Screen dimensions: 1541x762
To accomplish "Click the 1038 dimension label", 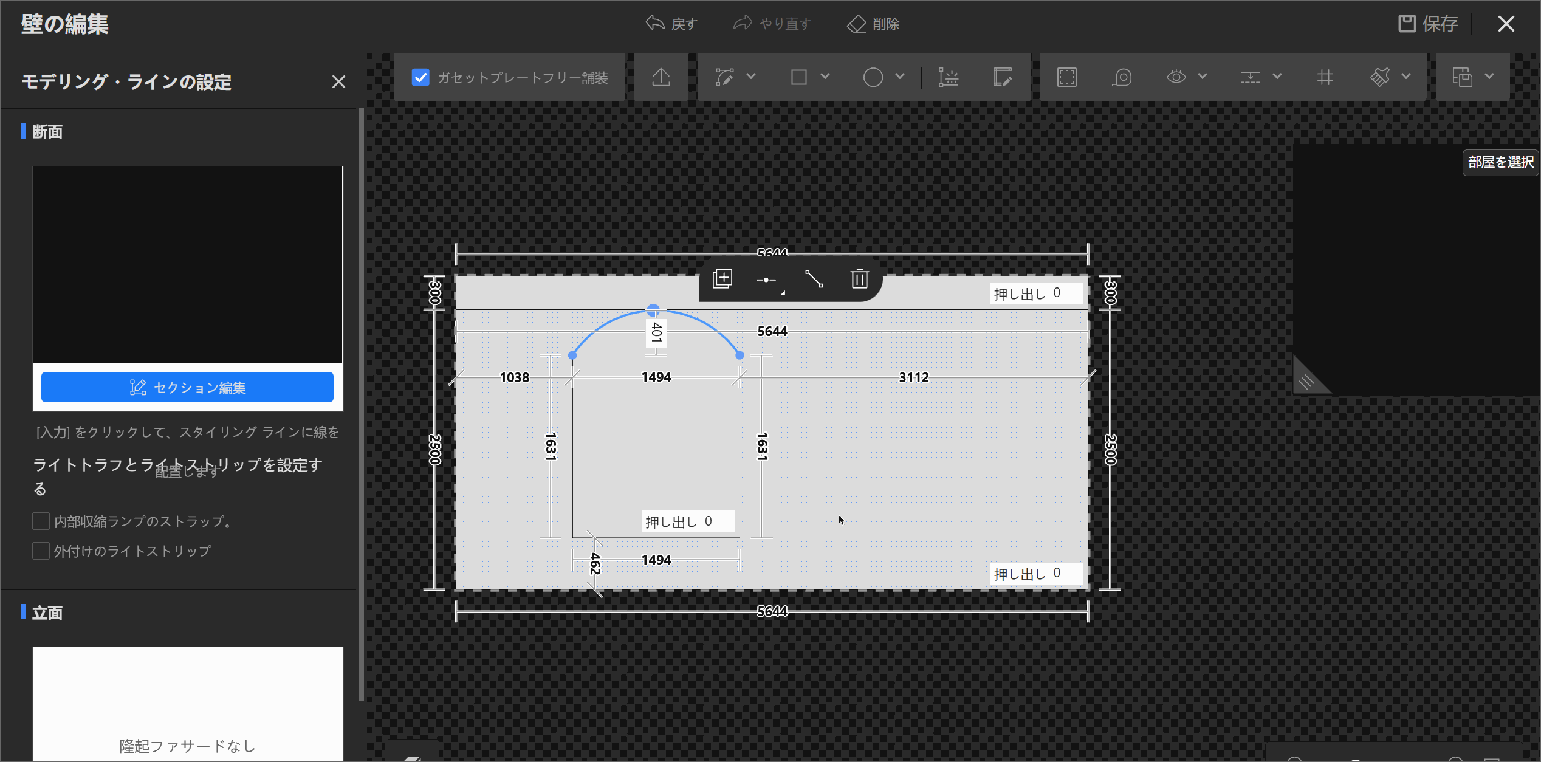I will tap(515, 377).
